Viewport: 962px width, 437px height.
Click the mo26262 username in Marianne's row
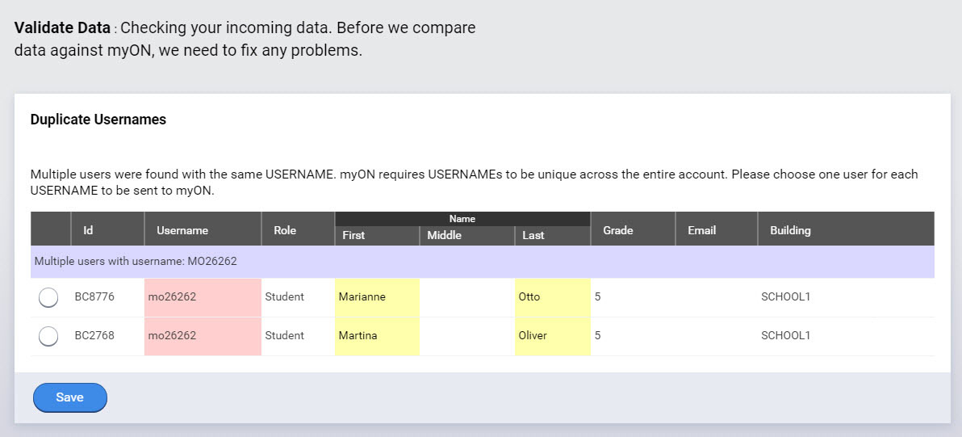203,298
